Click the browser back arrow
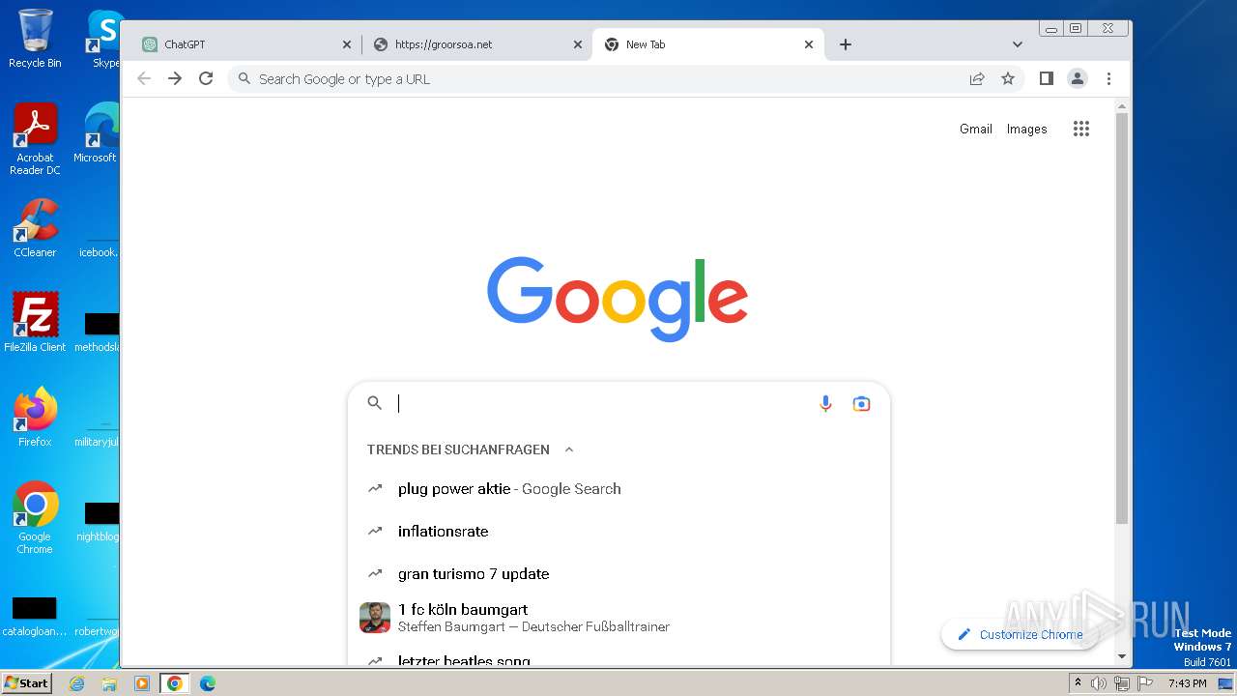 click(144, 78)
